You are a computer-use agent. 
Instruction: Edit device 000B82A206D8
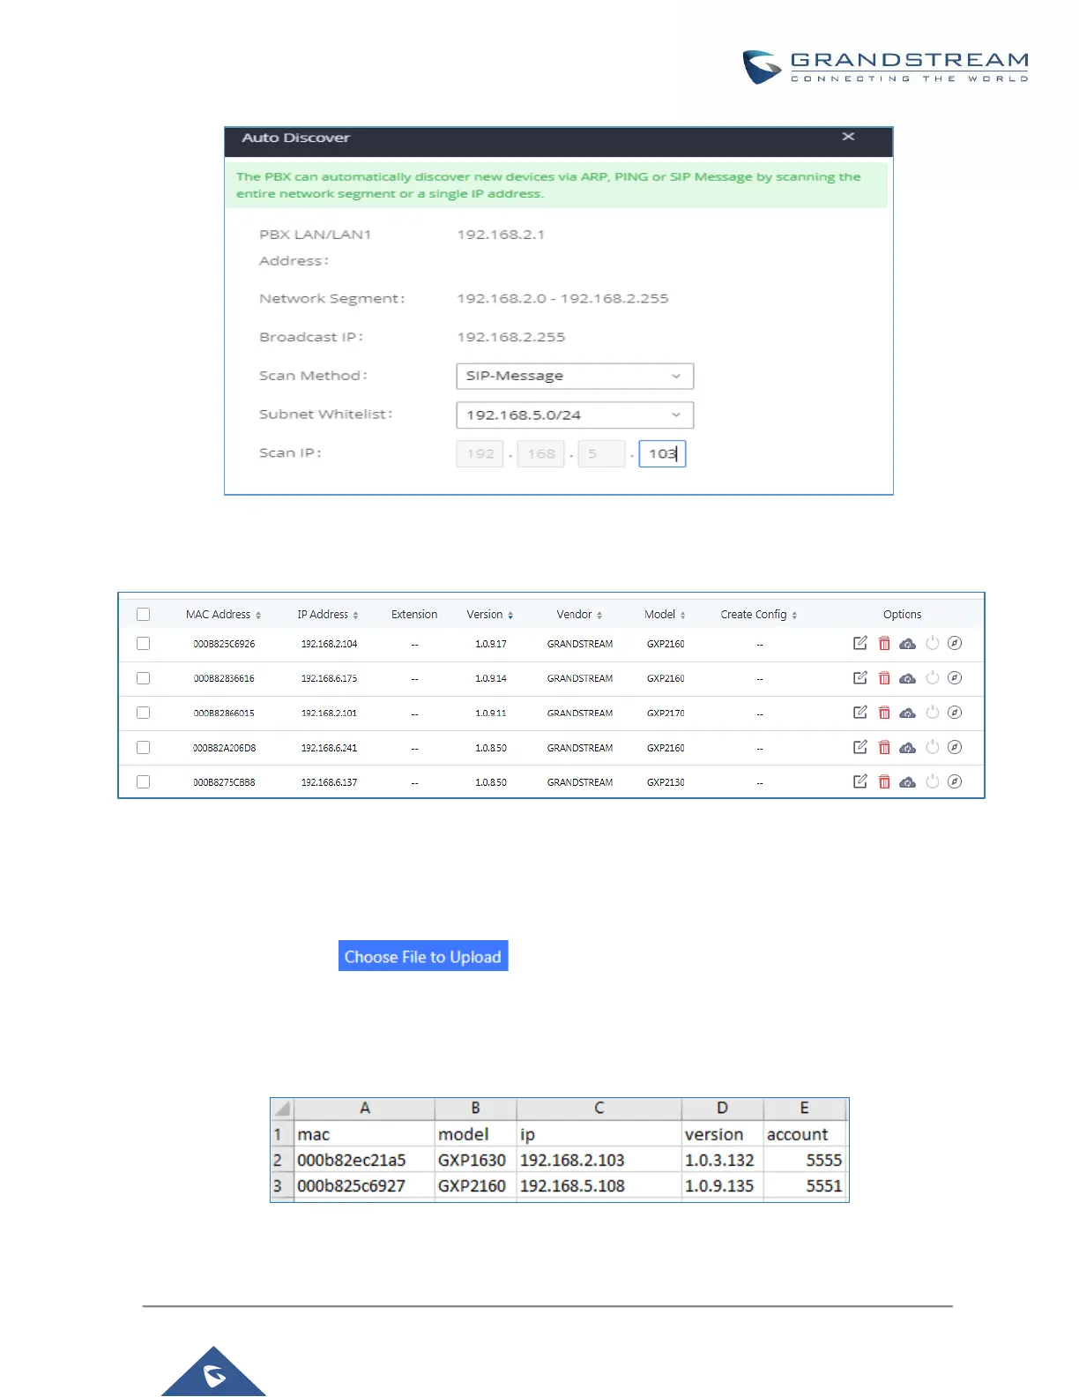click(x=860, y=747)
